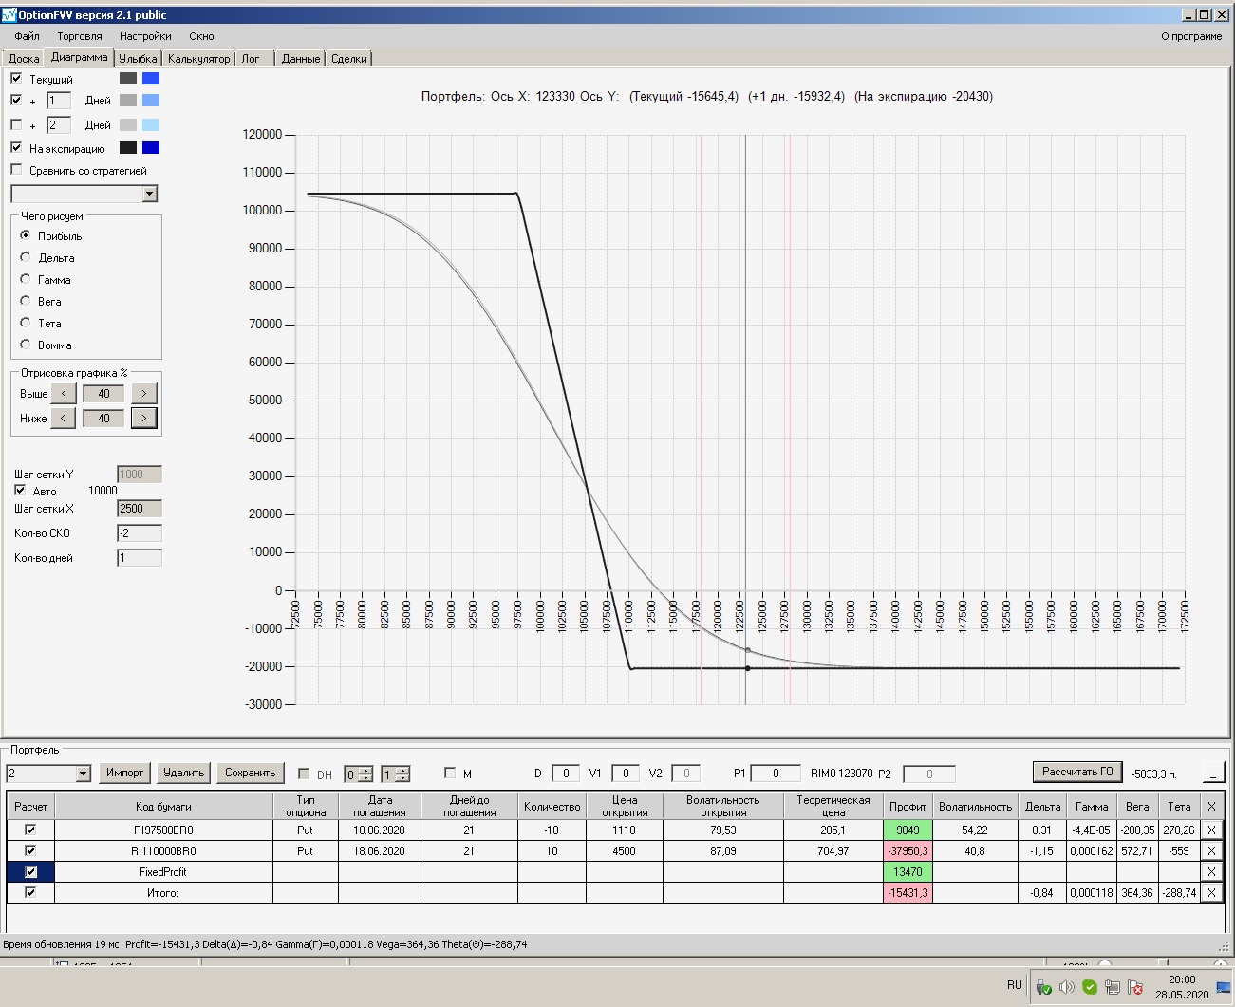Image resolution: width=1235 pixels, height=1007 pixels.
Task: Open the О программе menu
Action: (1191, 36)
